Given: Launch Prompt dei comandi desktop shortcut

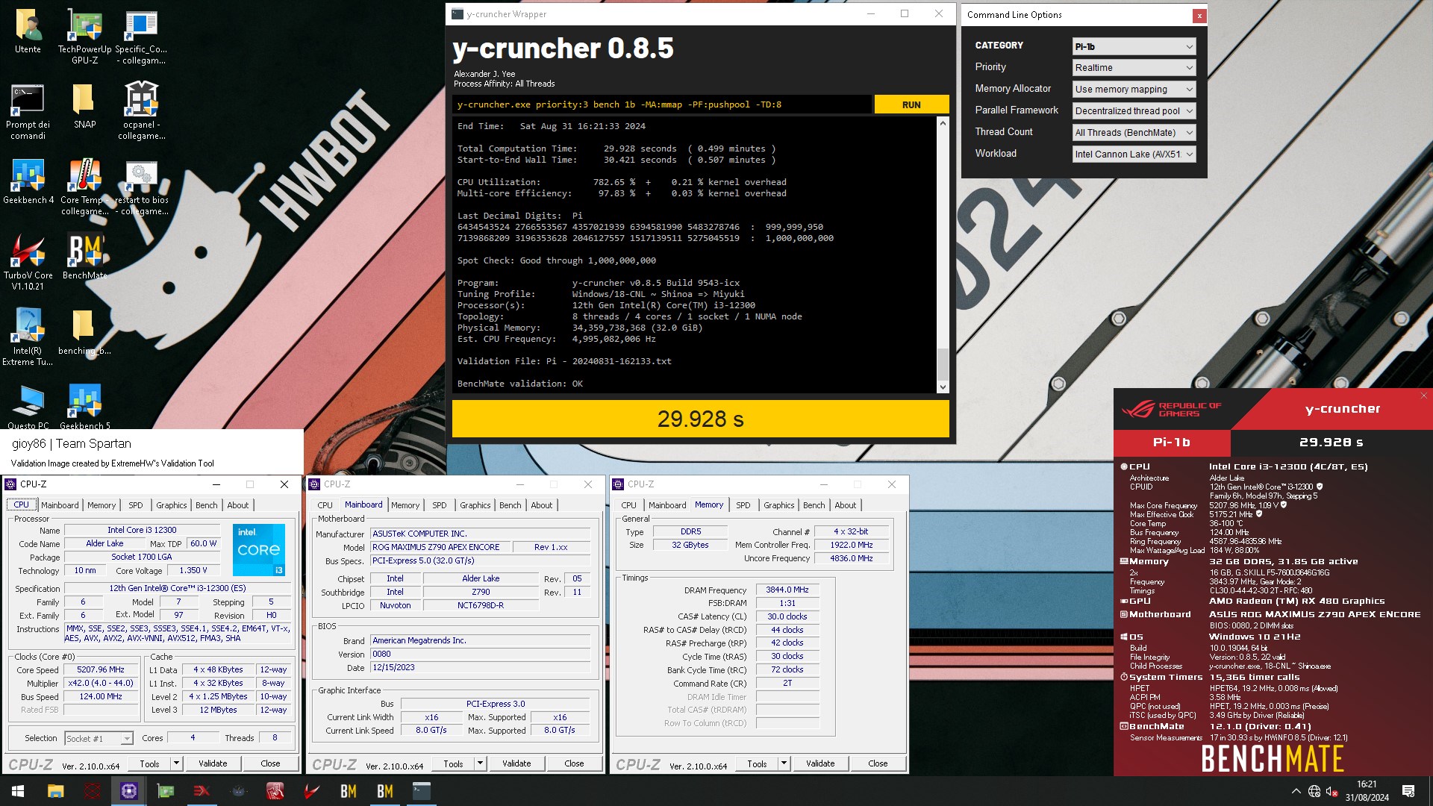Looking at the screenshot, I should point(28,113).
